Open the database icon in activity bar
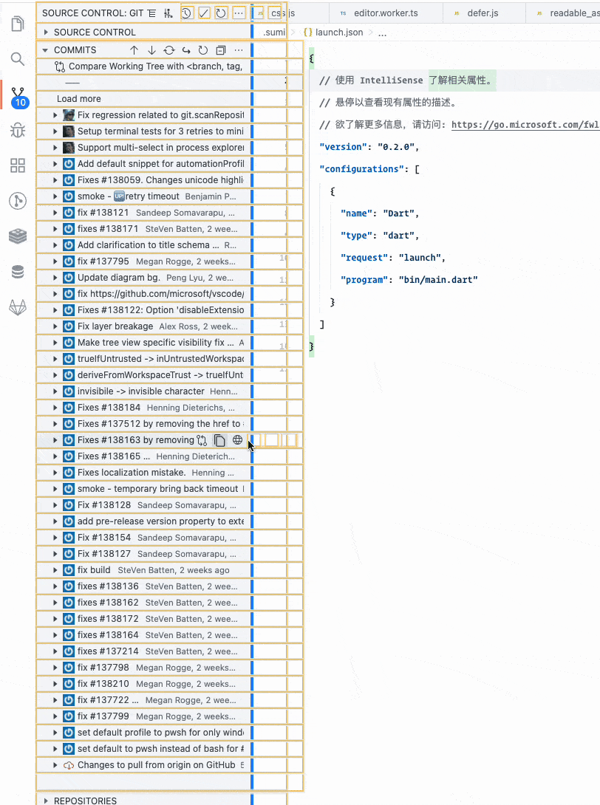 click(18, 272)
